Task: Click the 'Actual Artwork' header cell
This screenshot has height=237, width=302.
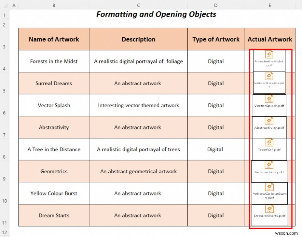Action: click(x=270, y=39)
